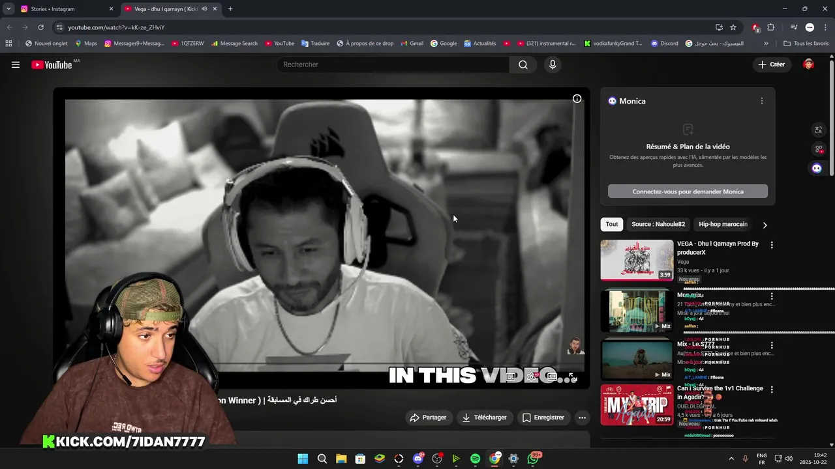
Task: Open Monica panel options menu
Action: [761, 101]
